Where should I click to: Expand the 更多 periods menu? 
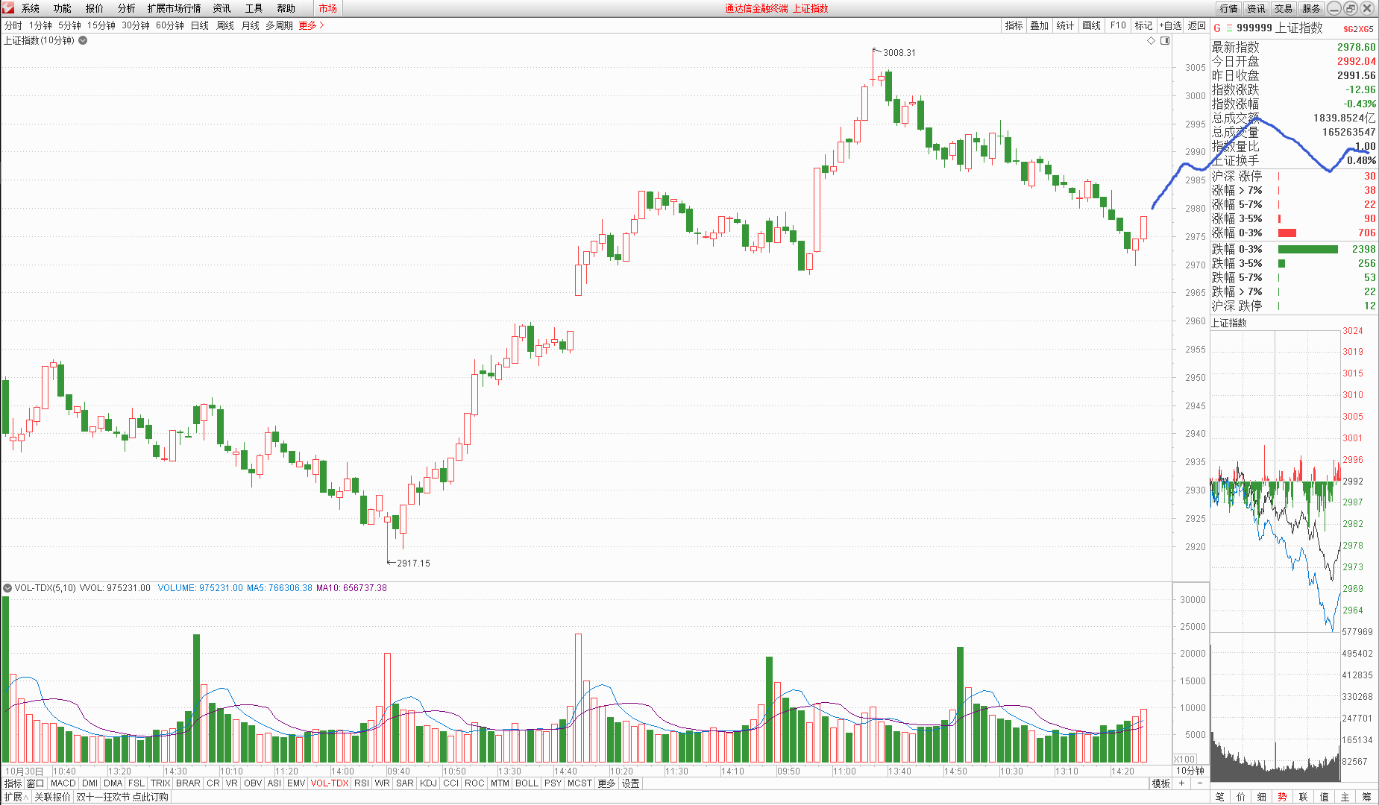(x=311, y=25)
